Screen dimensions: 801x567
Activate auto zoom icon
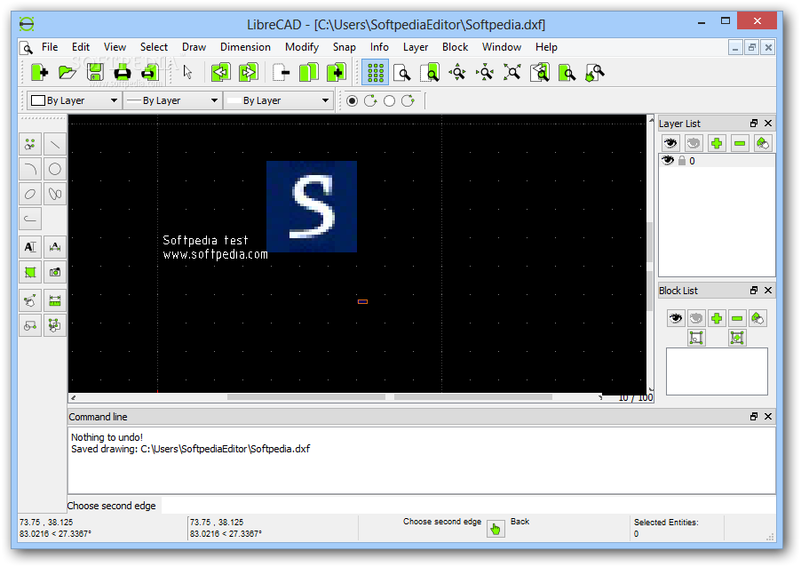click(512, 73)
